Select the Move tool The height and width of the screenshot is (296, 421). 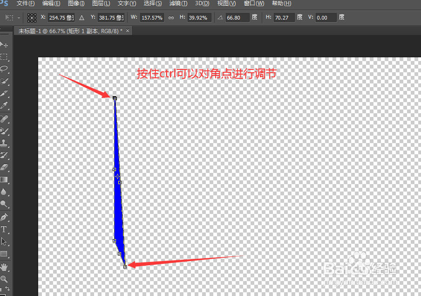click(6, 44)
